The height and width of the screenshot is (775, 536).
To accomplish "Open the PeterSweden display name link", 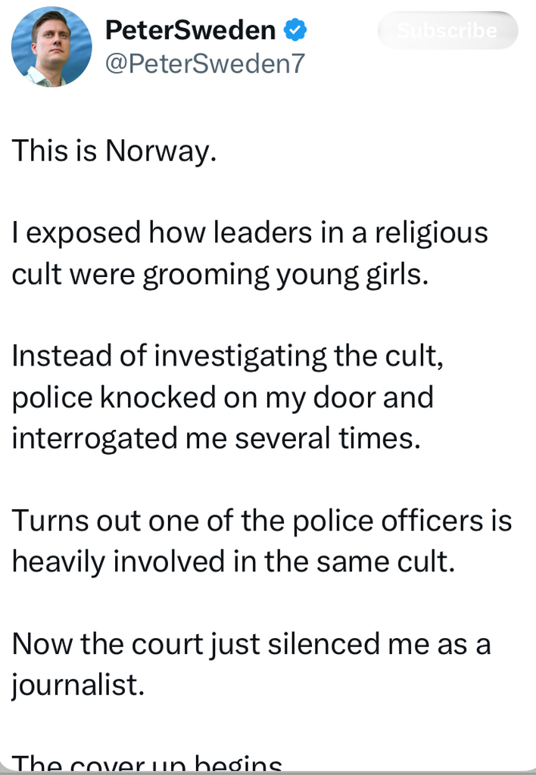I will pyautogui.click(x=190, y=30).
